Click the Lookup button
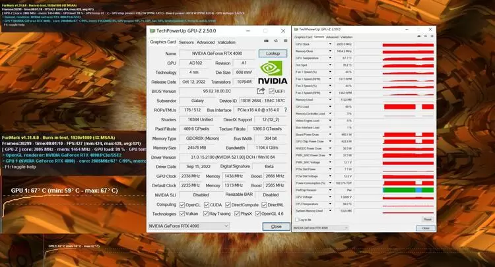Viewport: 495px width, 267px height. pyautogui.click(x=273, y=53)
